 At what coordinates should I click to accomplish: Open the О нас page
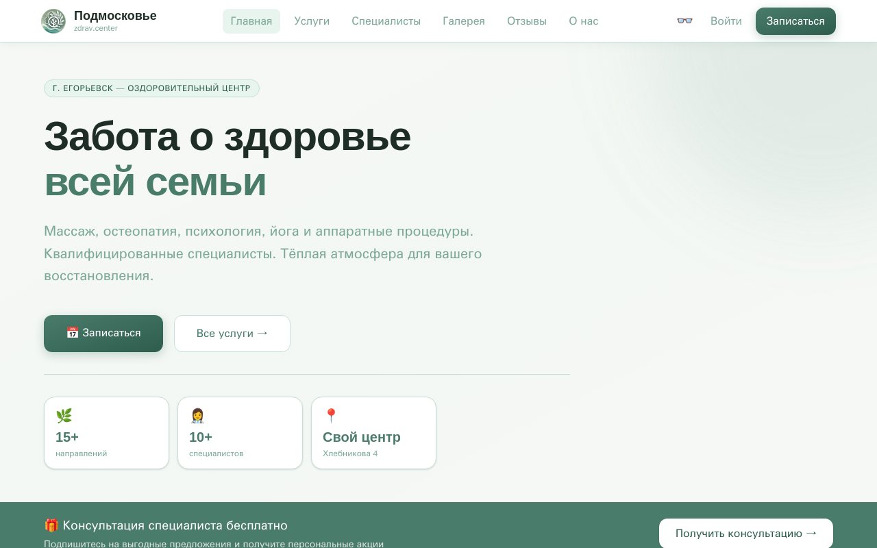tap(584, 21)
